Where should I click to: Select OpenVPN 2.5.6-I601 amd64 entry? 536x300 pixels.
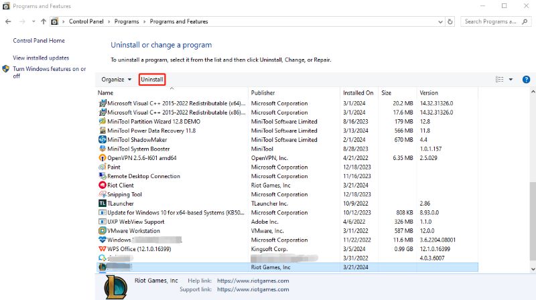click(142, 158)
